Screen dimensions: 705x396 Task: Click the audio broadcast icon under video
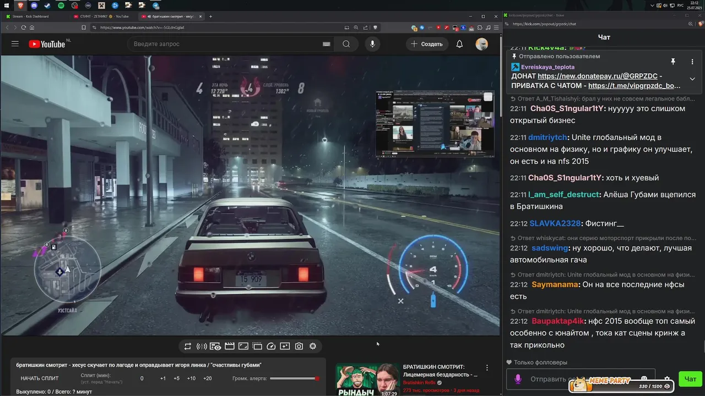[202, 346]
